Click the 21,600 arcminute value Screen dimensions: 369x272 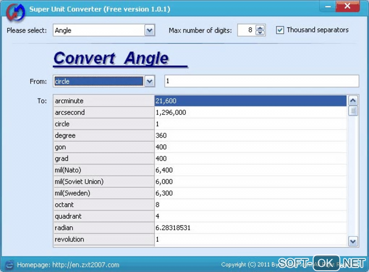251,101
